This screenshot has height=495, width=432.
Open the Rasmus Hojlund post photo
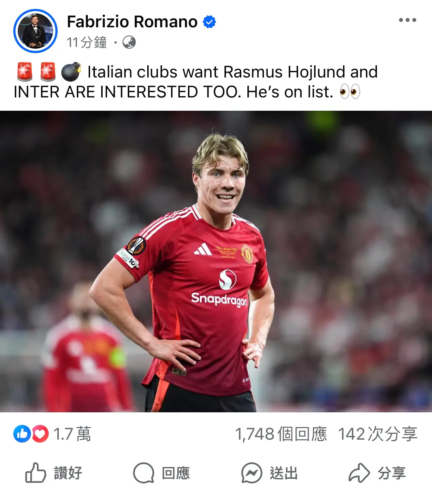[216, 261]
